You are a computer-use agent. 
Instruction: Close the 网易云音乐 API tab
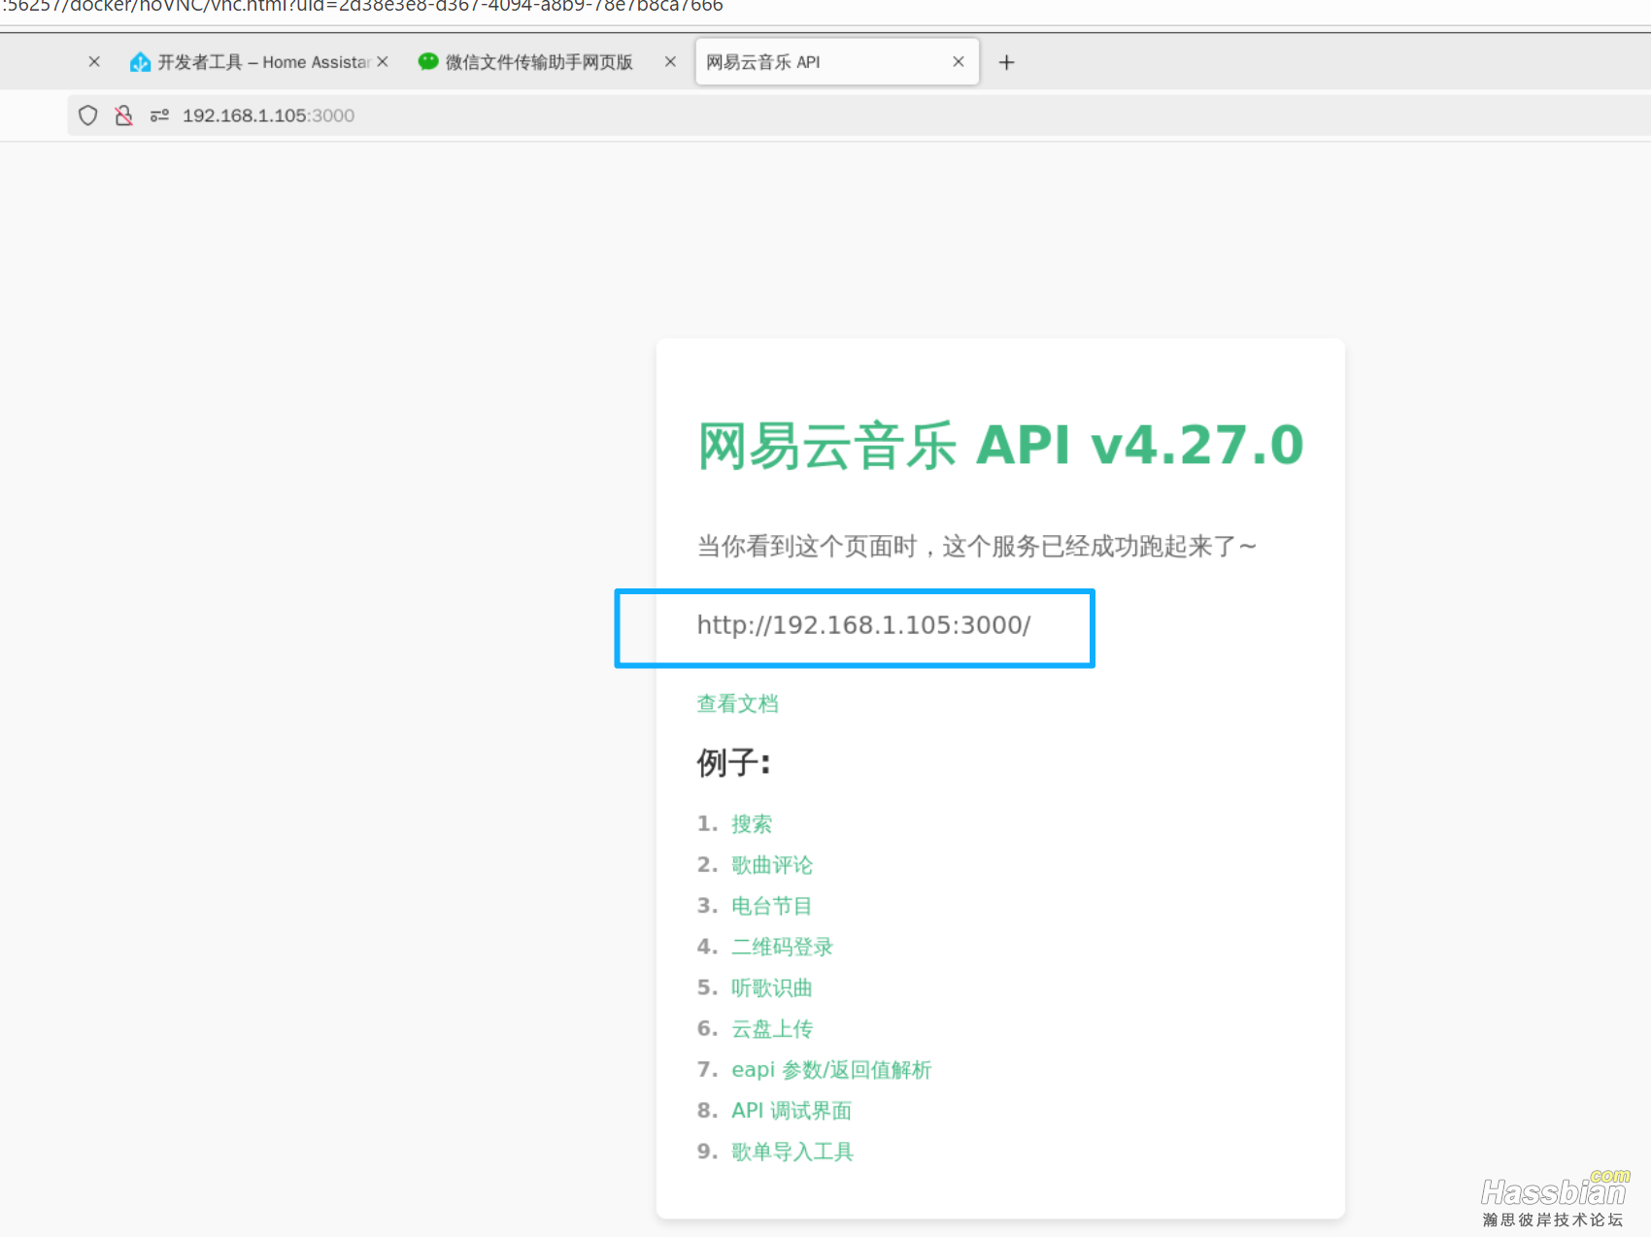[x=959, y=61]
